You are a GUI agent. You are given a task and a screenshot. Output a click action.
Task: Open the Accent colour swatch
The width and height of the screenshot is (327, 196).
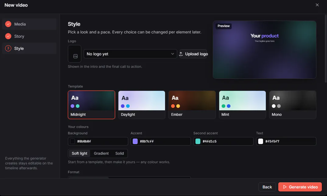tap(135, 141)
